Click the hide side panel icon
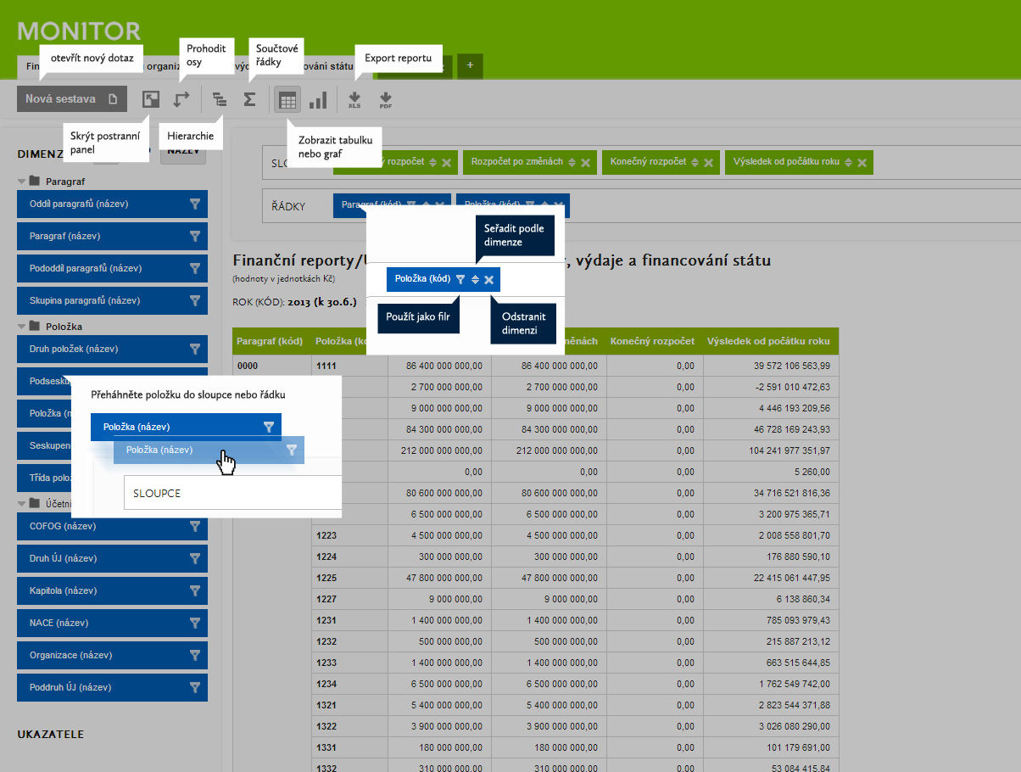Viewport: 1021px width, 772px height. (x=151, y=99)
